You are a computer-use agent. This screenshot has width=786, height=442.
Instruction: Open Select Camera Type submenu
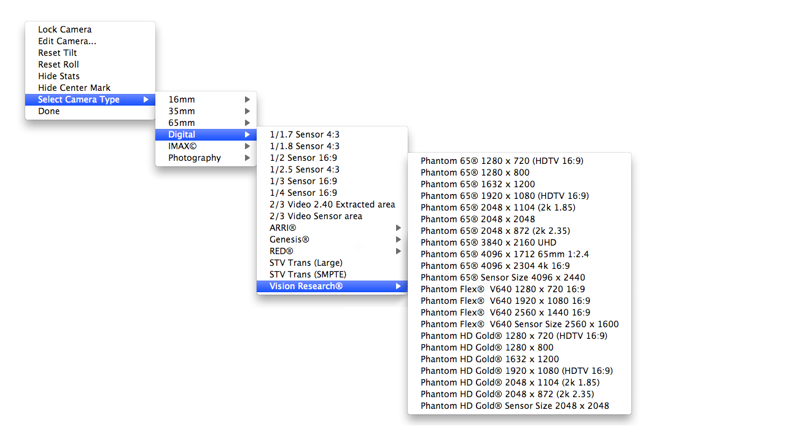[x=90, y=99]
